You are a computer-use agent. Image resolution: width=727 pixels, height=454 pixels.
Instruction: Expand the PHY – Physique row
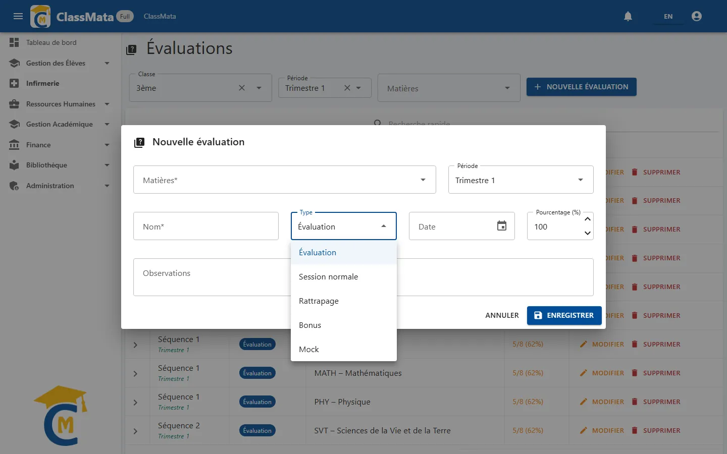135,403
